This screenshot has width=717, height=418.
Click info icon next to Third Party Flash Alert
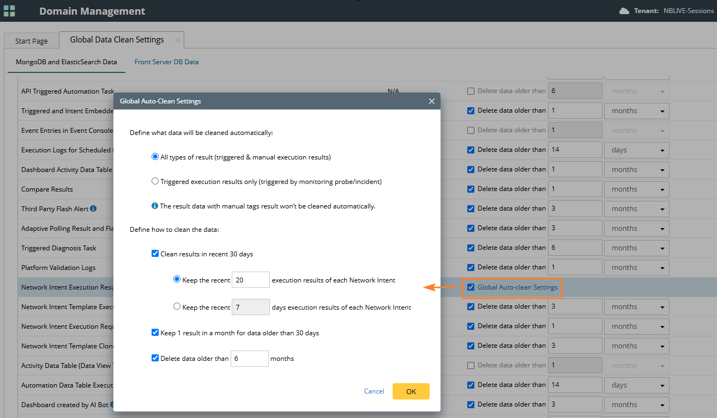93,208
